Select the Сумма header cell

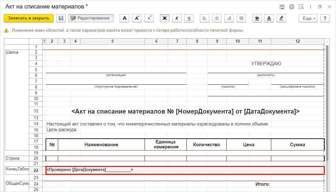(x=297, y=145)
